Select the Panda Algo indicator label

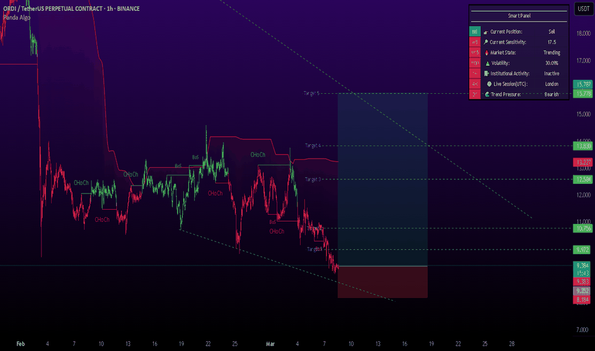[x=17, y=17]
